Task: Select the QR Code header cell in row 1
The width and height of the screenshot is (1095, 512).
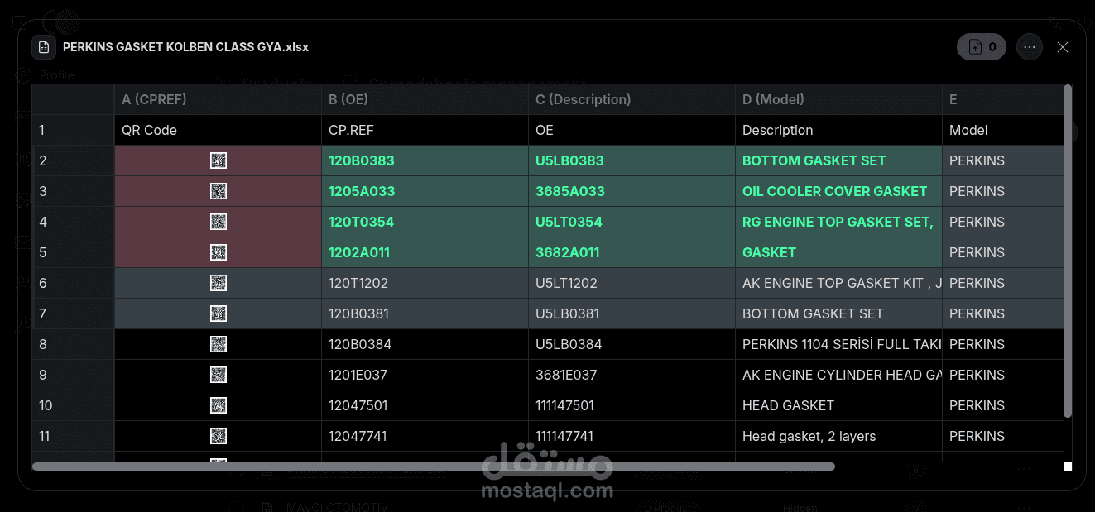Action: (218, 130)
